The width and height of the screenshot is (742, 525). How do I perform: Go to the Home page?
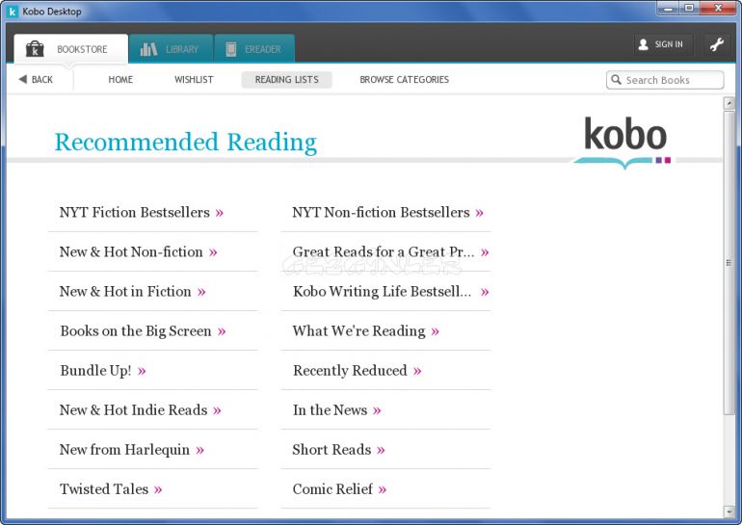point(120,79)
